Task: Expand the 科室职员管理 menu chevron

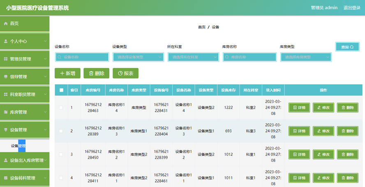Action: pyautogui.click(x=45, y=94)
